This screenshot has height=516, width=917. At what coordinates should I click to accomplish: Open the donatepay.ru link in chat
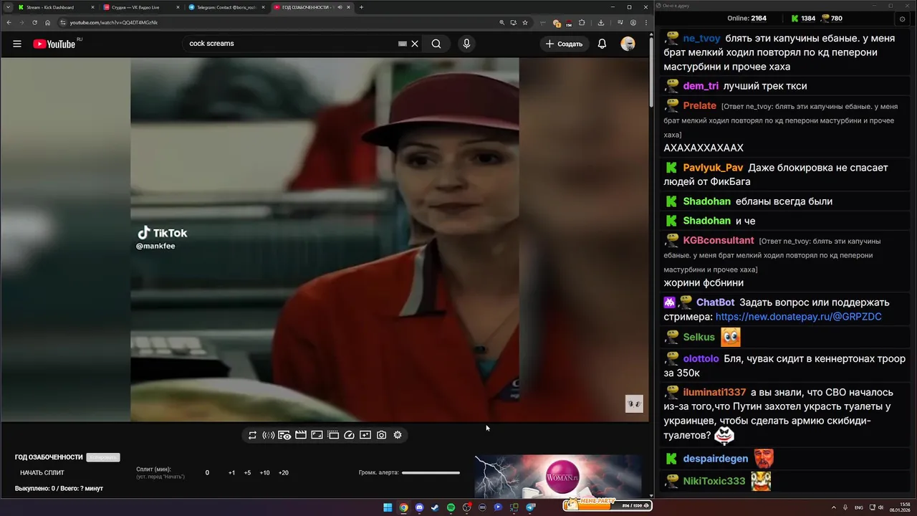(x=798, y=317)
